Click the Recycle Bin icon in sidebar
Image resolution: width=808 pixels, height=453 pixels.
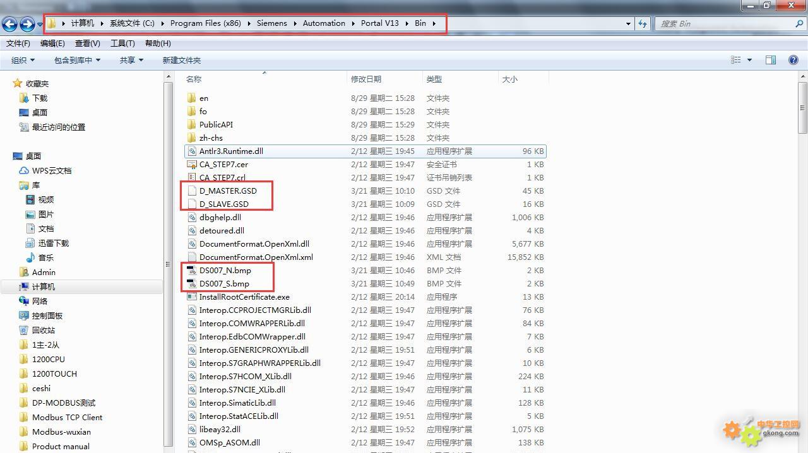click(x=24, y=330)
